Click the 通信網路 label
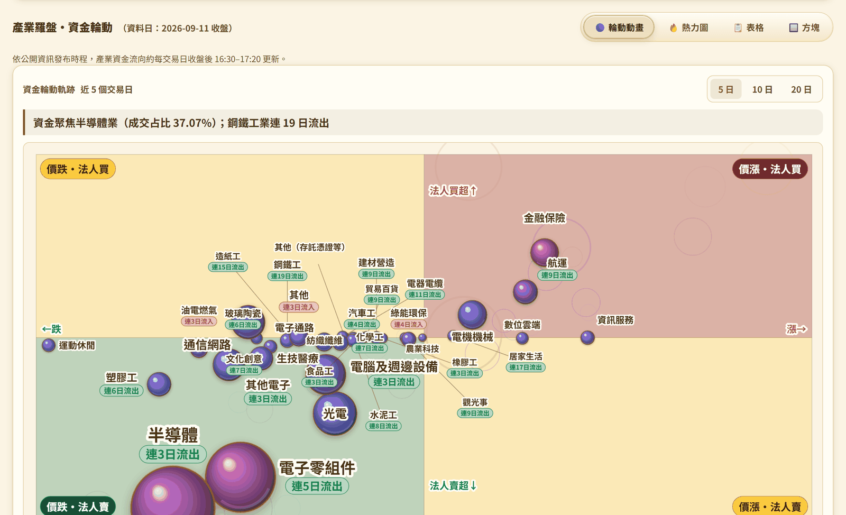This screenshot has width=846, height=515. click(x=207, y=345)
